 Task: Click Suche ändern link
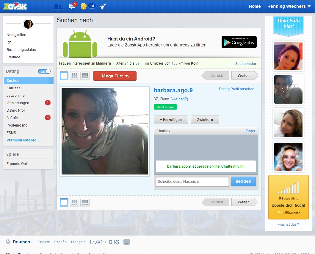point(247,63)
